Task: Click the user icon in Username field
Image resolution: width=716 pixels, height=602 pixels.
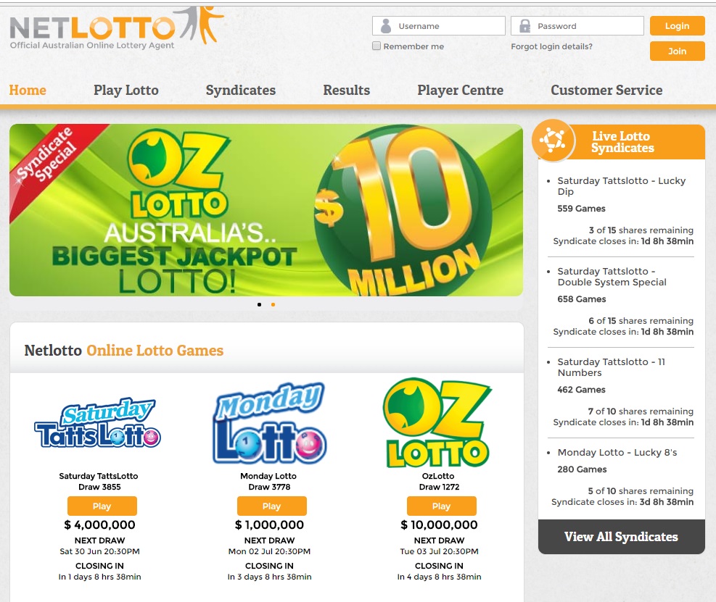Action: (386, 26)
